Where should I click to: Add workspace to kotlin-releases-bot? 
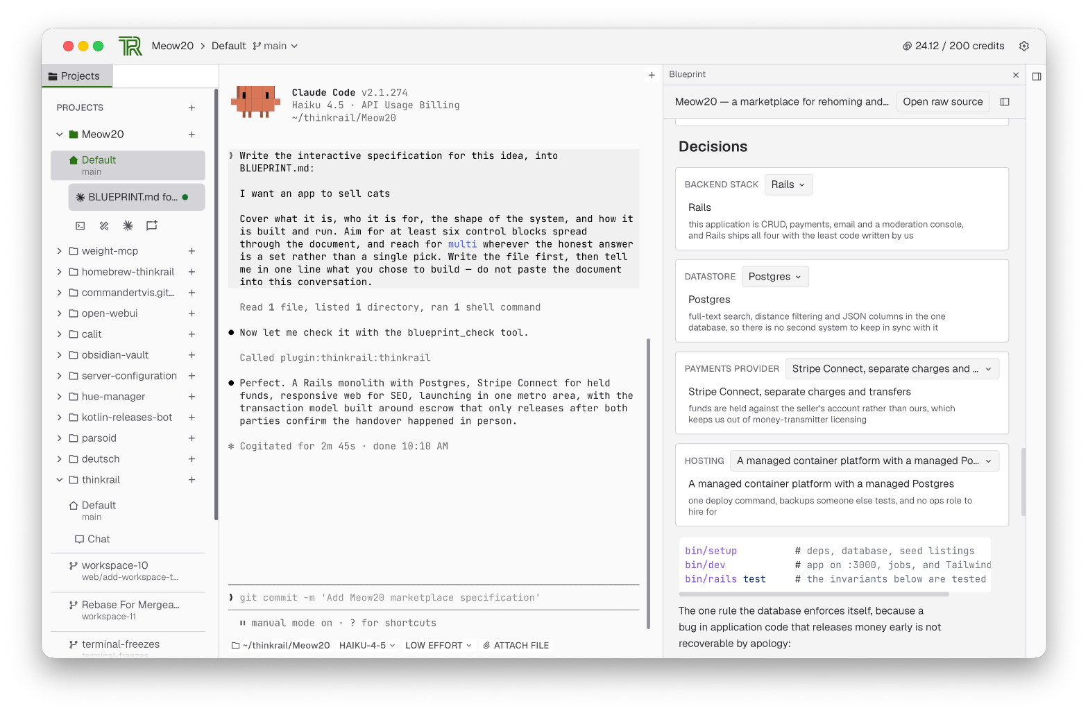click(192, 418)
